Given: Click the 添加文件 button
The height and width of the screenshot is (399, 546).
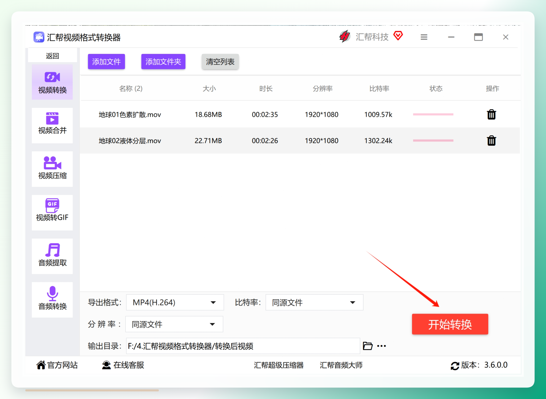Looking at the screenshot, I should (x=107, y=61).
